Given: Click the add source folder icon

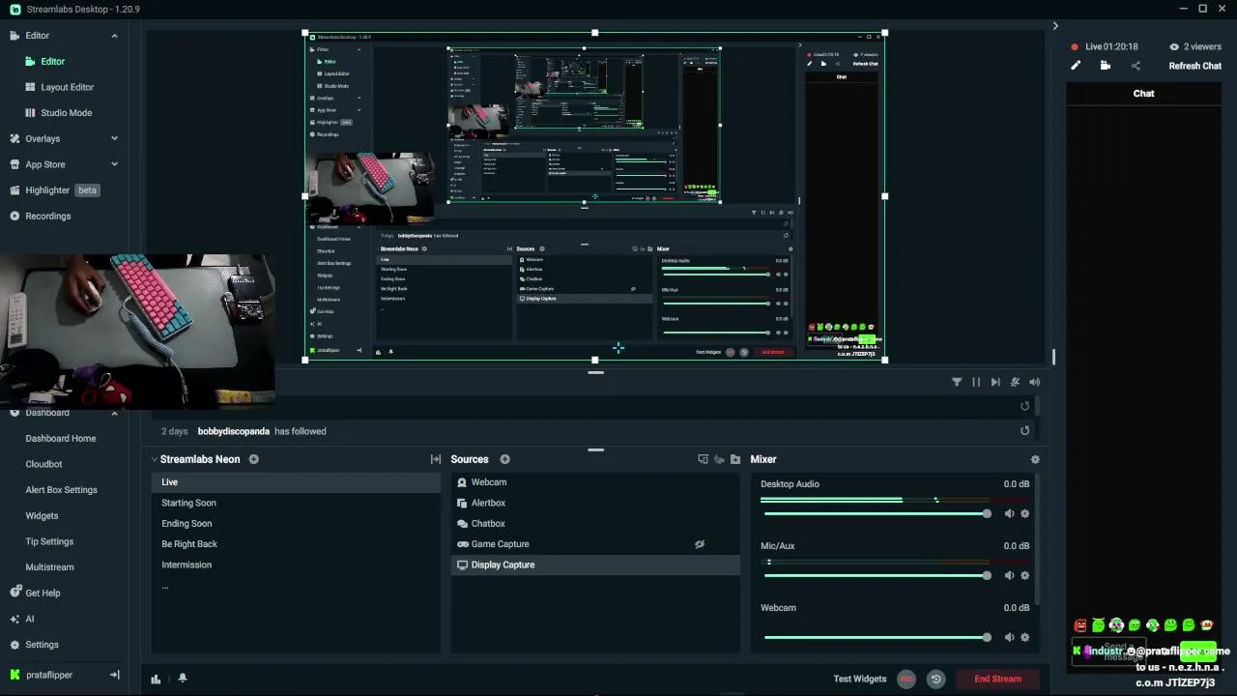Looking at the screenshot, I should tap(735, 459).
